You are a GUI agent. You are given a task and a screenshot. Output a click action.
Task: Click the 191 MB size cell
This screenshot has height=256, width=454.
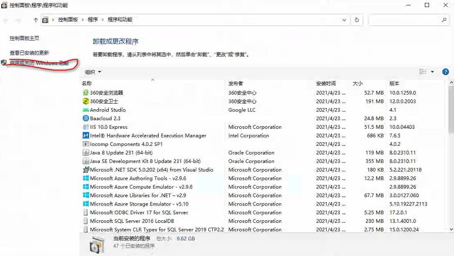pos(374,101)
